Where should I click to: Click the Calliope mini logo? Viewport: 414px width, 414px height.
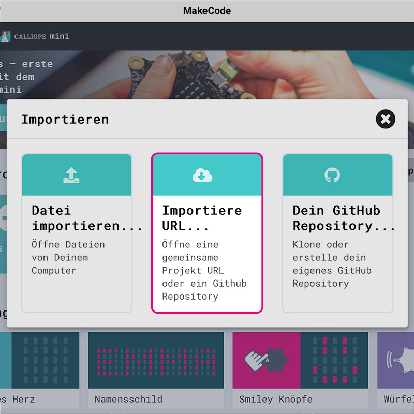pyautogui.click(x=5, y=36)
